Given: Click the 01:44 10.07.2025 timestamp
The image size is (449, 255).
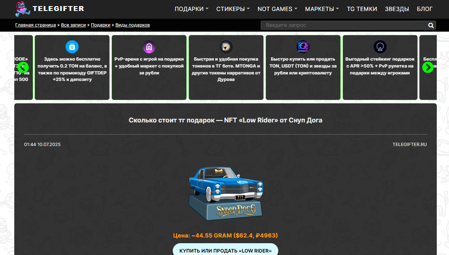Looking at the screenshot, I should (x=42, y=144).
